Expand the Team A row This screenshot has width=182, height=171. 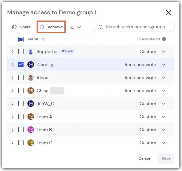[12, 117]
